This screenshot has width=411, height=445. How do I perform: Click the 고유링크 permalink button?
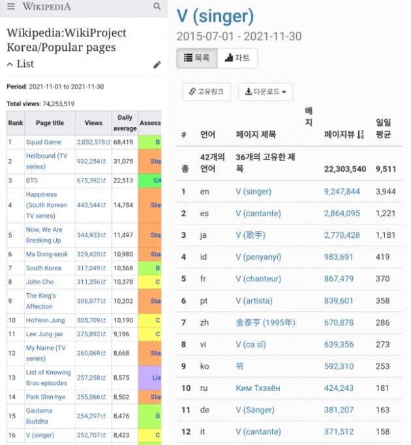(206, 92)
